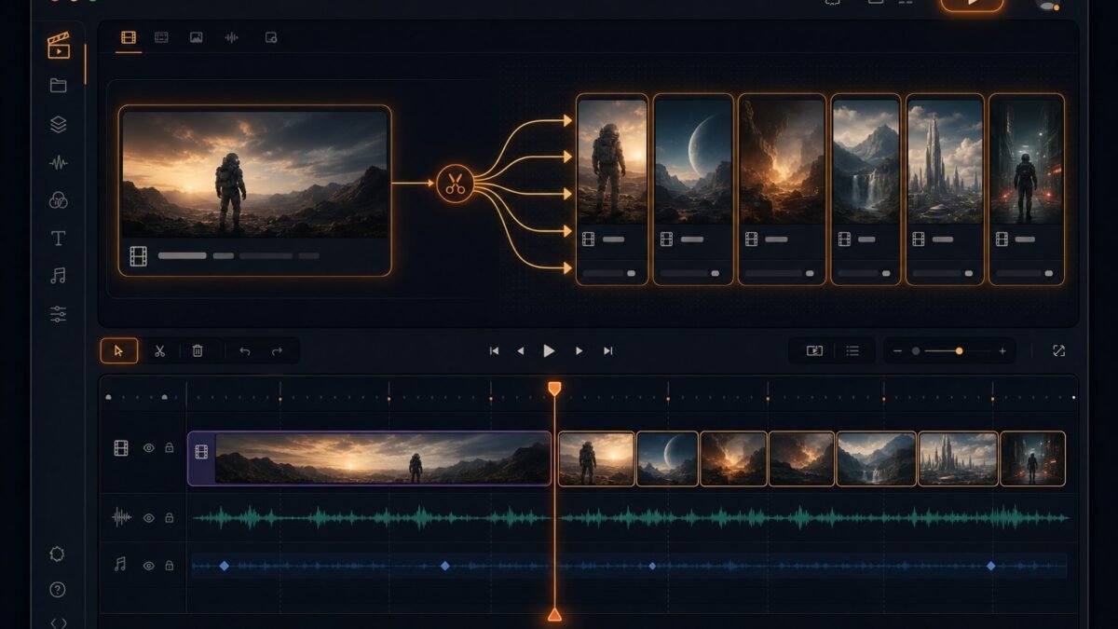Switch to the film strip tab
The height and width of the screenshot is (629, 1118).
pyautogui.click(x=129, y=37)
